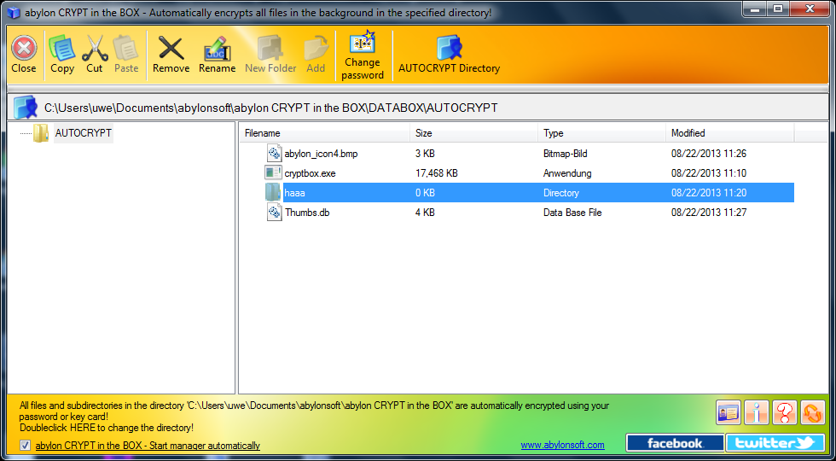Click the Rename toolbar icon

(217, 49)
